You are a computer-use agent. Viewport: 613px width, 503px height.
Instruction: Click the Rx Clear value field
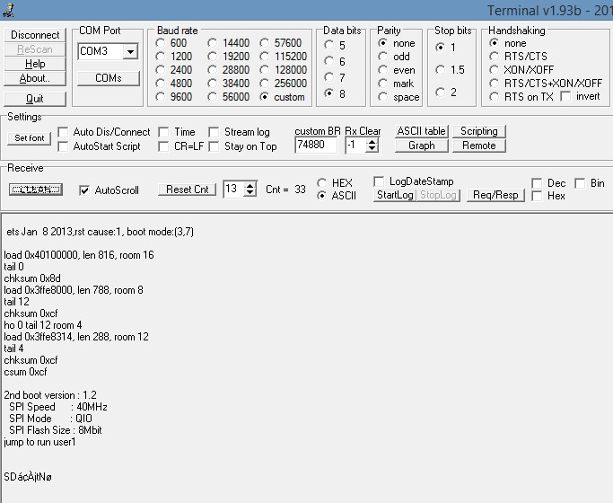(x=355, y=146)
